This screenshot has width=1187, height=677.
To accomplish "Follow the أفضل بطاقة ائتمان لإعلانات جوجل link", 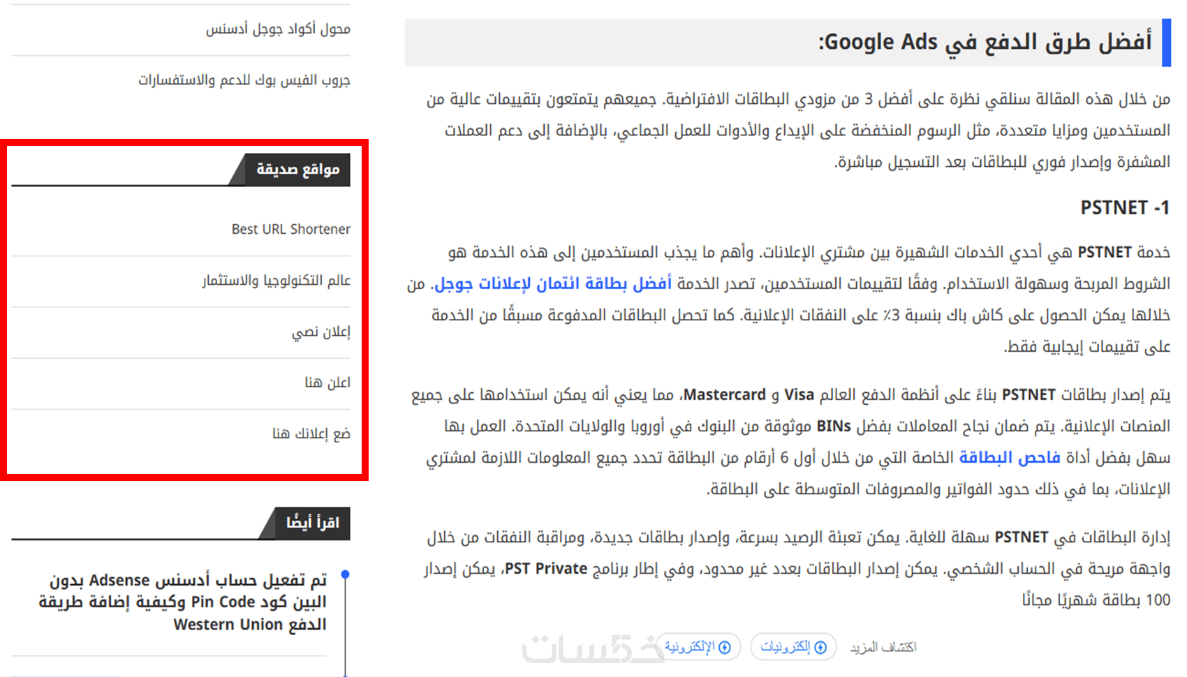I will (x=552, y=284).
